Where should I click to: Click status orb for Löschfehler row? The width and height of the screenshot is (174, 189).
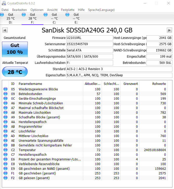tap(5, 131)
